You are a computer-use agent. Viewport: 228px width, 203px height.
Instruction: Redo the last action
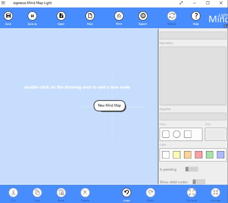coord(150,193)
